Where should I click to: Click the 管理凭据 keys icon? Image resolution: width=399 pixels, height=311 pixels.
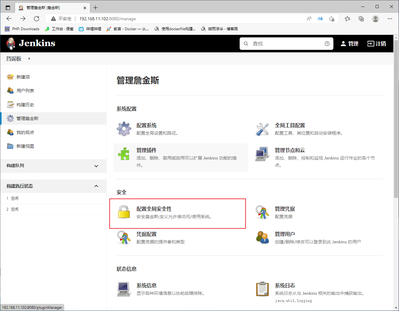pos(262,212)
